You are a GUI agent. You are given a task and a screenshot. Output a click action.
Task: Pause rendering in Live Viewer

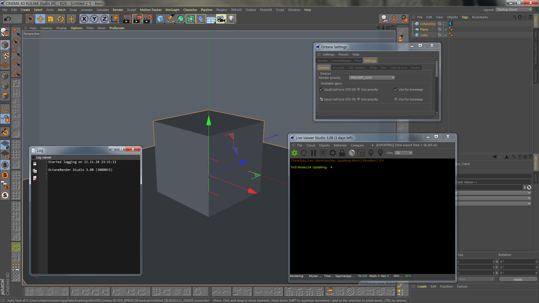314,153
